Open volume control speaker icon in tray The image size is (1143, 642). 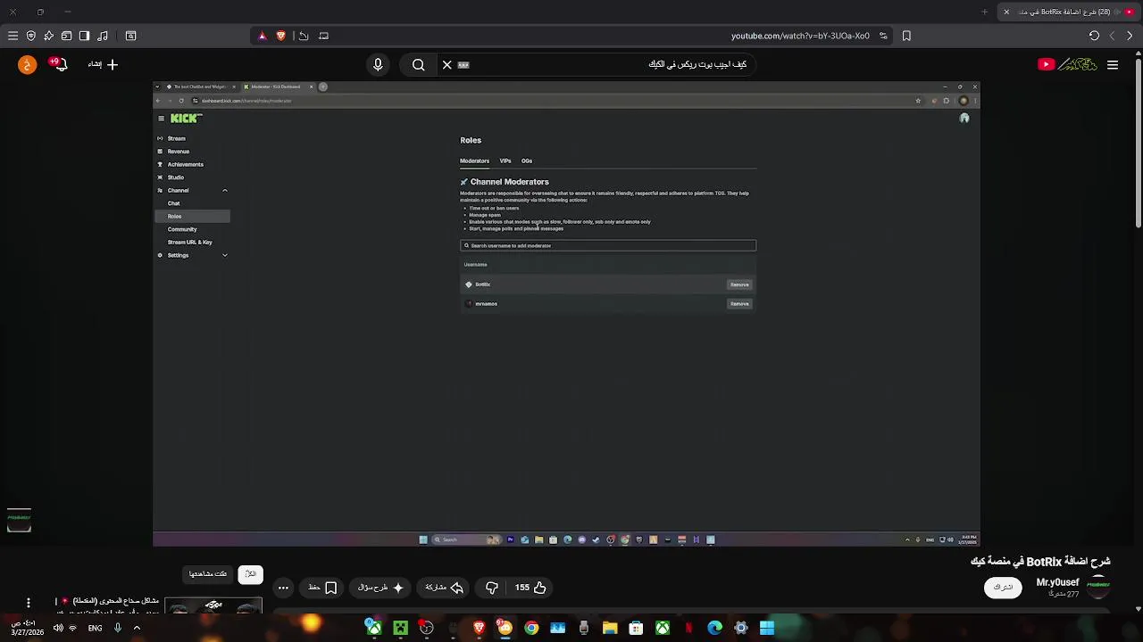coord(58,628)
